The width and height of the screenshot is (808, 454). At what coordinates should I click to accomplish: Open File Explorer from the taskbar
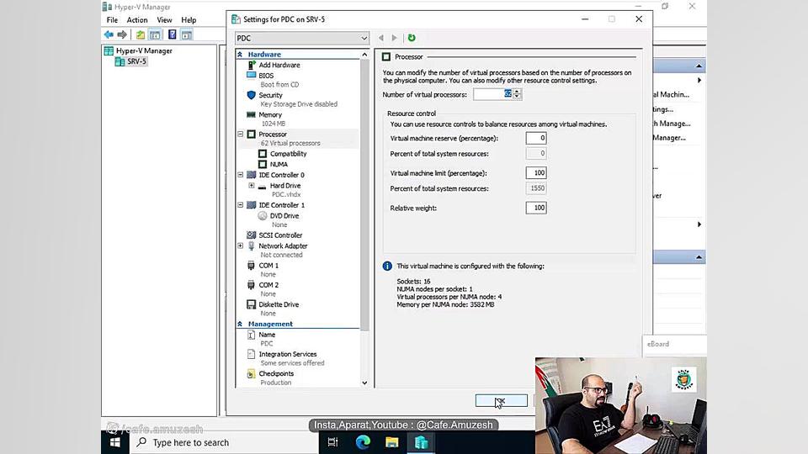click(x=391, y=442)
